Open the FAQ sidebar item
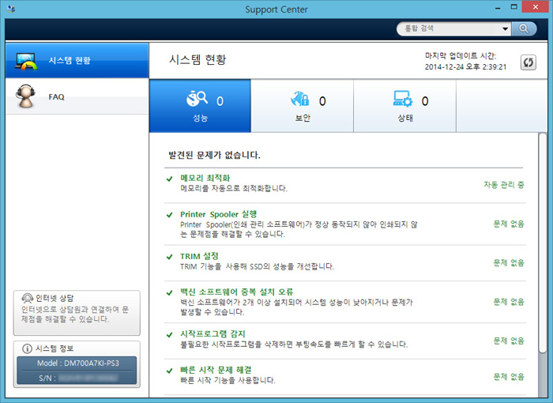This screenshot has width=553, height=403. coord(76,96)
